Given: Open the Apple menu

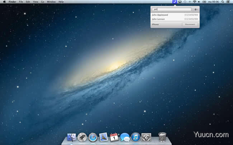Looking at the screenshot, I should coord(4,2).
